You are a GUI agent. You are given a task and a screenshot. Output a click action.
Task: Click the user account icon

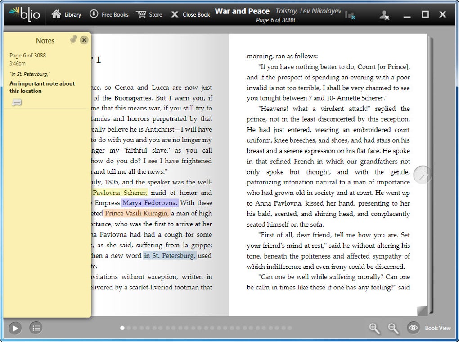pyautogui.click(x=384, y=15)
